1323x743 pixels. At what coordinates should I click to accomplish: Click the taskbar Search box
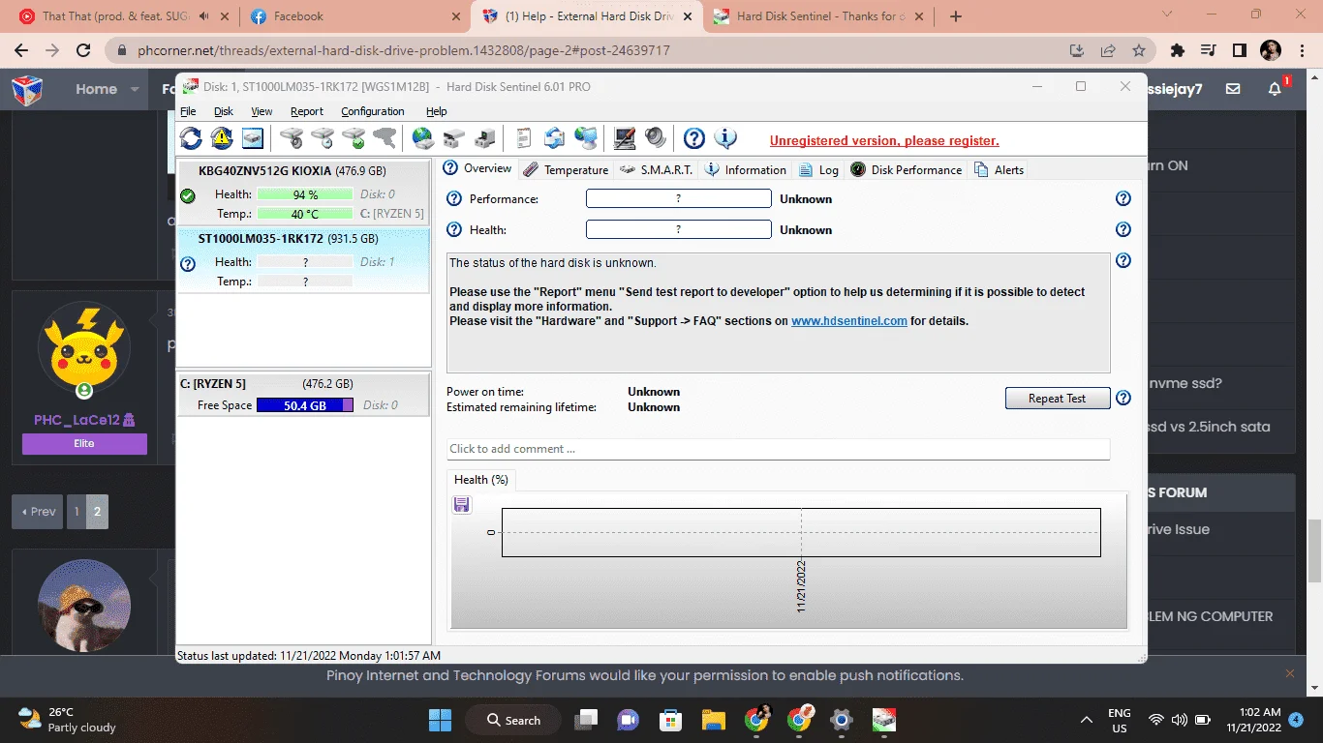tap(512, 720)
